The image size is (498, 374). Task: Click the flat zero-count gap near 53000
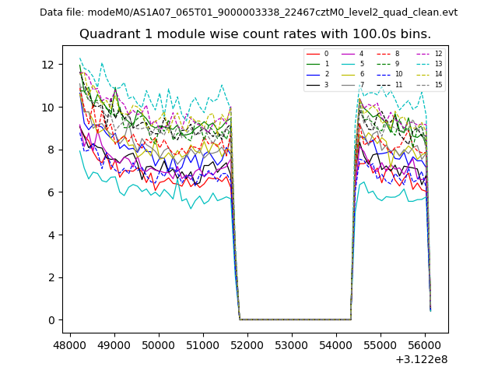click(x=293, y=319)
